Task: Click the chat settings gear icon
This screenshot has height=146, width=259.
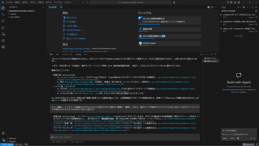Action: tap(244, 7)
